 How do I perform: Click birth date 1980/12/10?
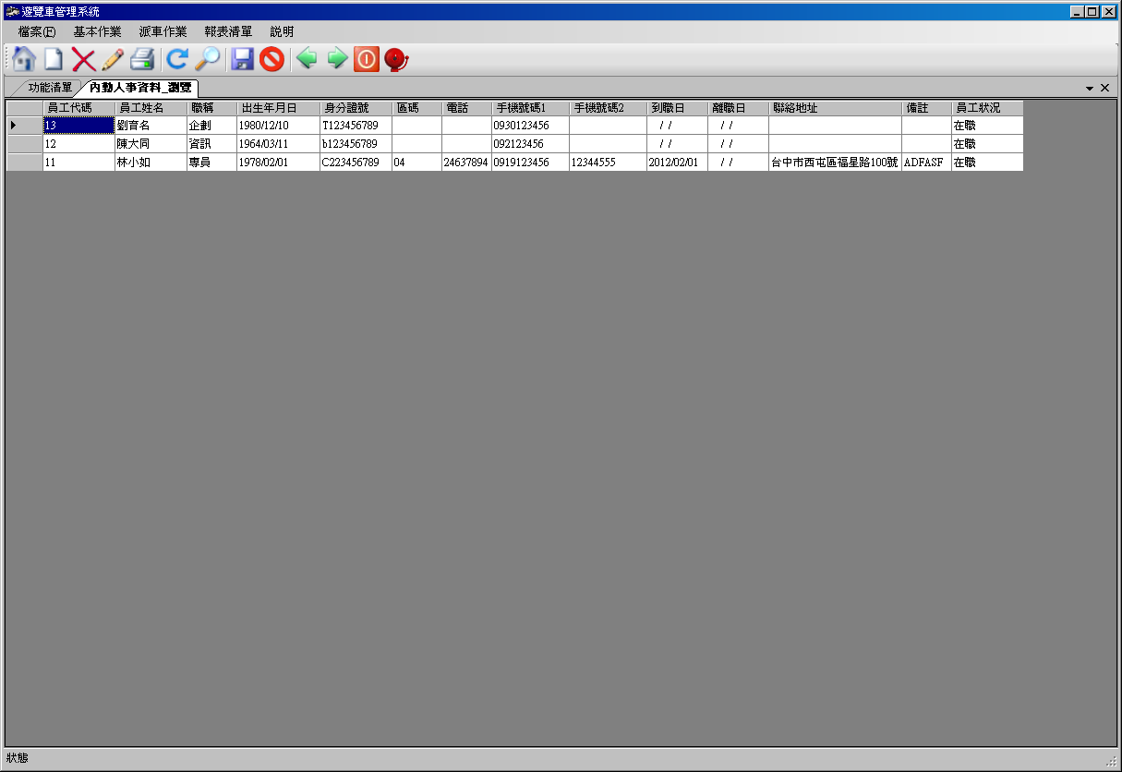click(x=278, y=125)
